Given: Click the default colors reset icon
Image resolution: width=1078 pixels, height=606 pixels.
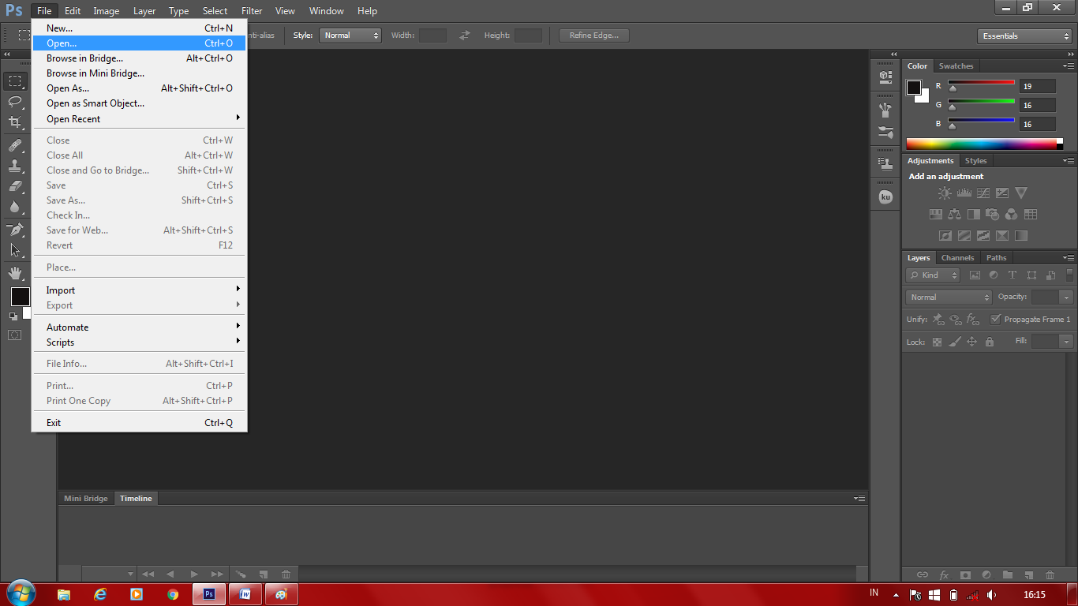Looking at the screenshot, I should 13,316.
